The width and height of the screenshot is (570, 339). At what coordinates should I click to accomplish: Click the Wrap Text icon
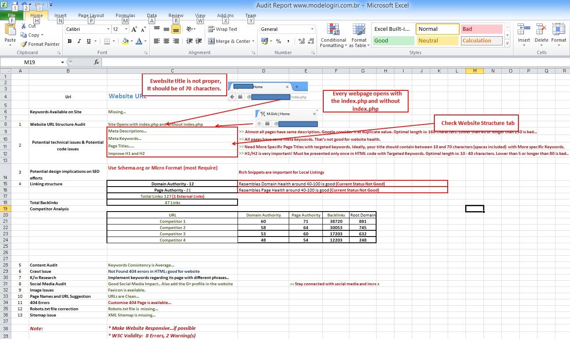point(223,29)
